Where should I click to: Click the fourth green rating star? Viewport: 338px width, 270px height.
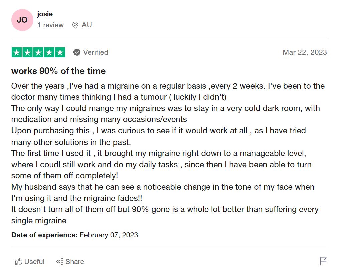49,52
